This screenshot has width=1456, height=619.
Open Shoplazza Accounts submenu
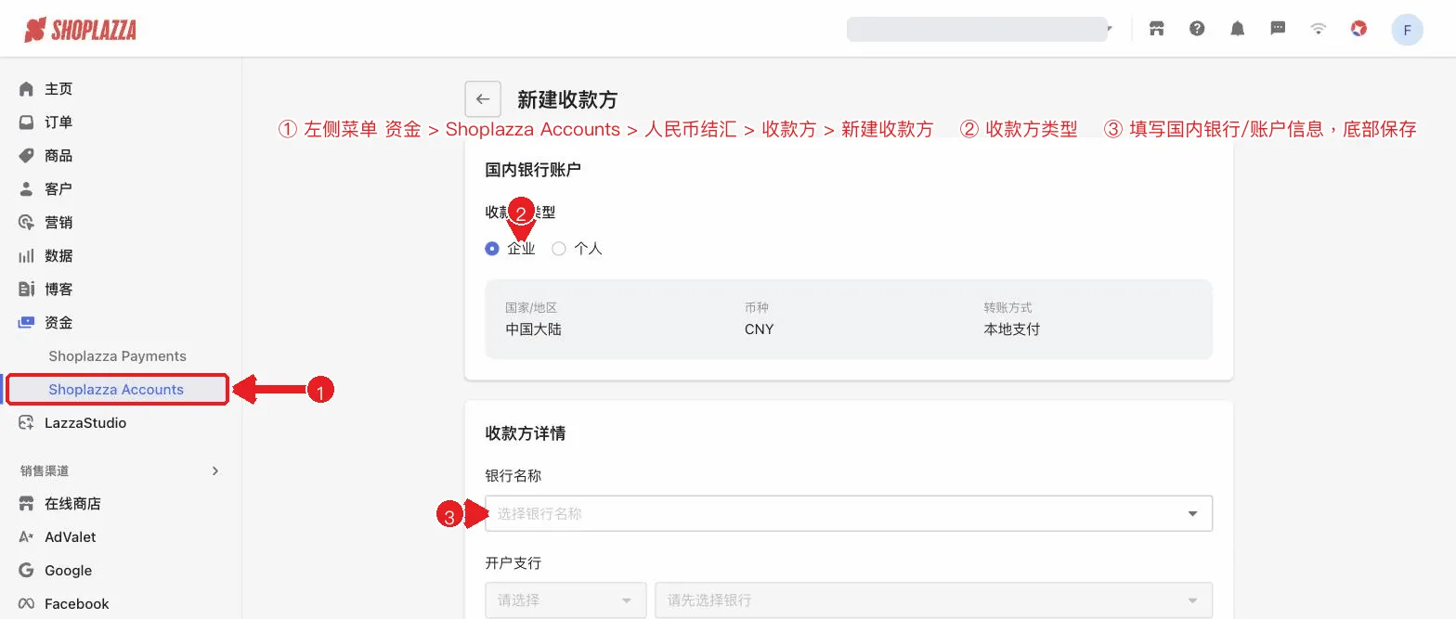(x=116, y=390)
